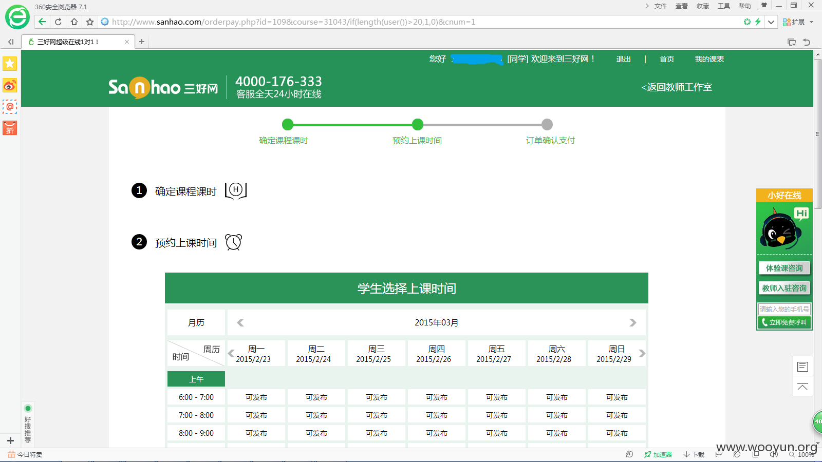Click 加速器 in the status bar
This screenshot has height=462, width=822.
[658, 455]
